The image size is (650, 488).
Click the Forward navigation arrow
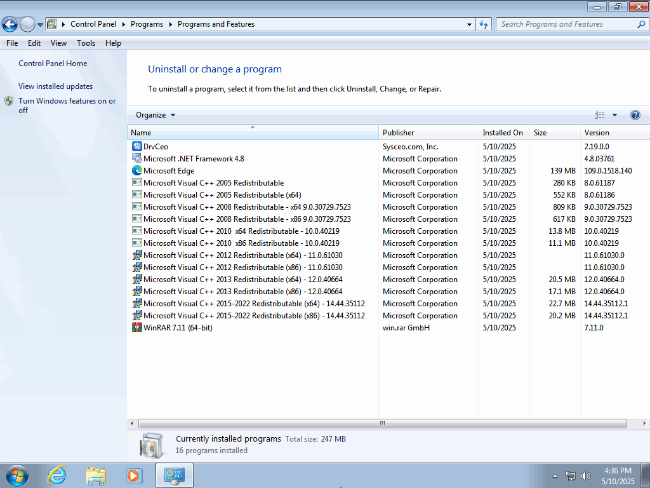point(27,25)
